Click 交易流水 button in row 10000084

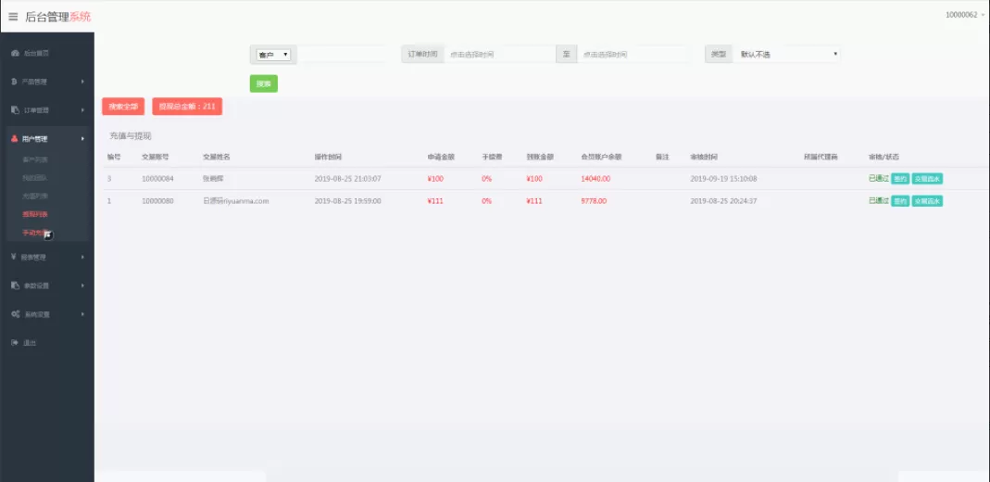pyautogui.click(x=928, y=179)
